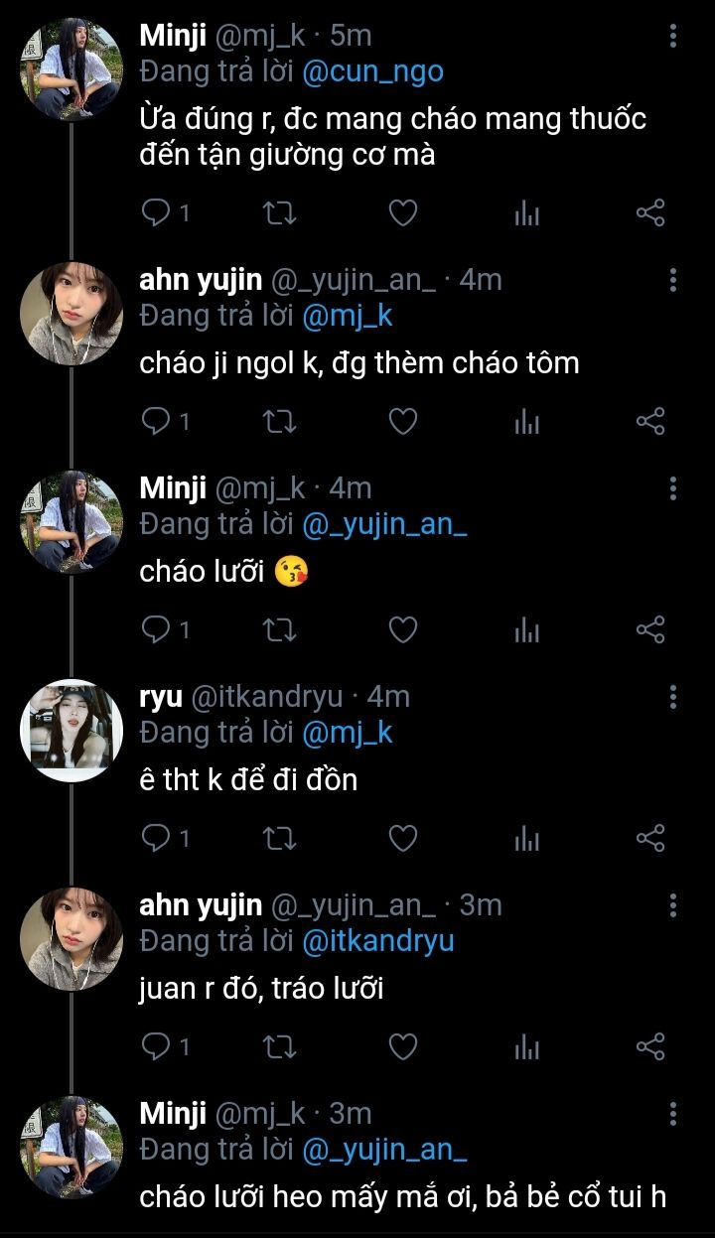View analytics for Minji's "Ừa đúng r" tweet
The height and width of the screenshot is (1238, 715).
click(x=526, y=213)
